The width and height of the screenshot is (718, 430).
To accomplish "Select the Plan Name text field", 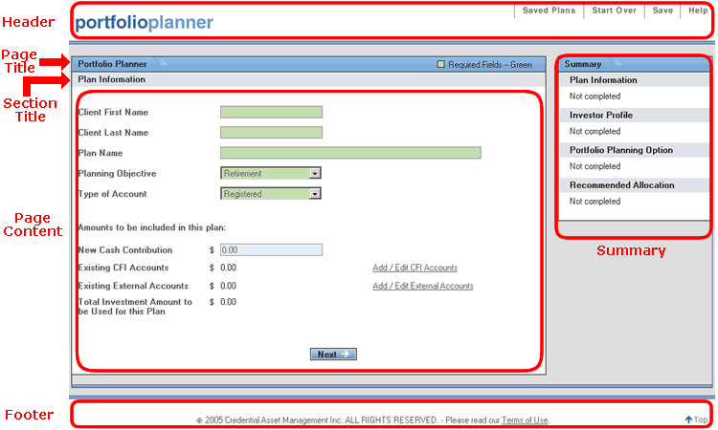I will pos(350,153).
